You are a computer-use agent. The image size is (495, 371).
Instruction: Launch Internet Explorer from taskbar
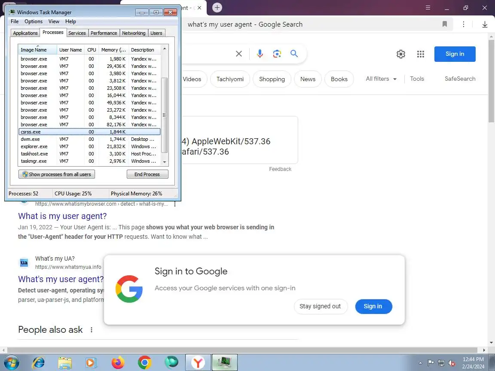pyautogui.click(x=39, y=362)
